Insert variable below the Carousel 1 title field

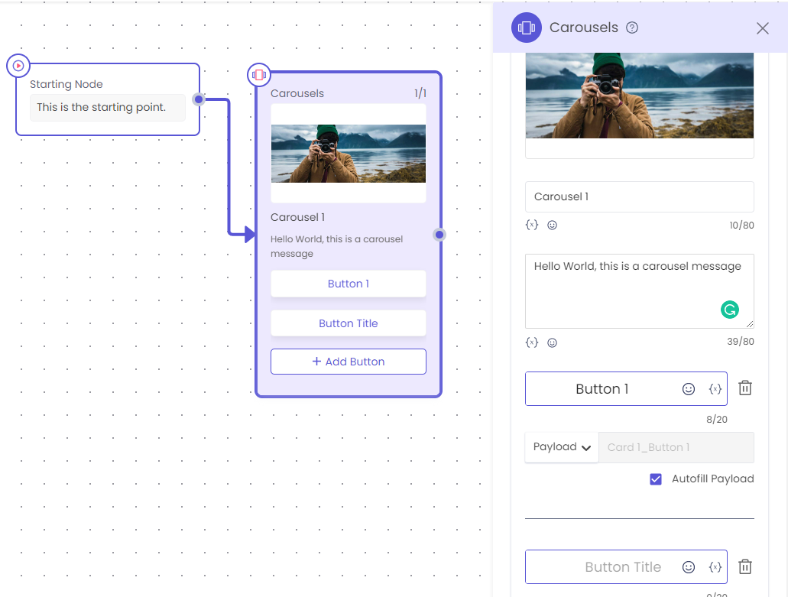[532, 225]
